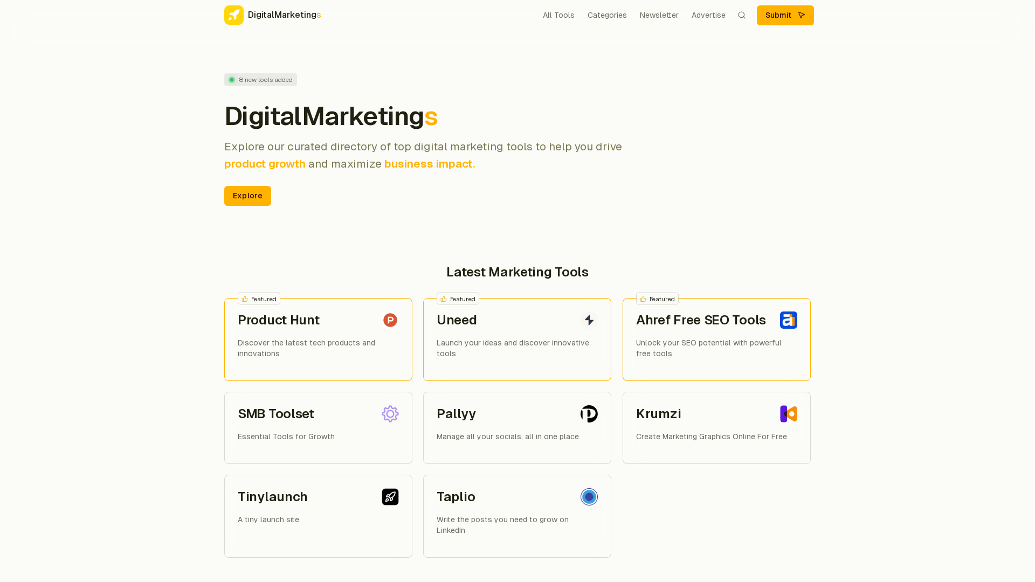Select the 8 new tools added badge
Viewport: 1035px width, 582px height.
pyautogui.click(x=260, y=80)
